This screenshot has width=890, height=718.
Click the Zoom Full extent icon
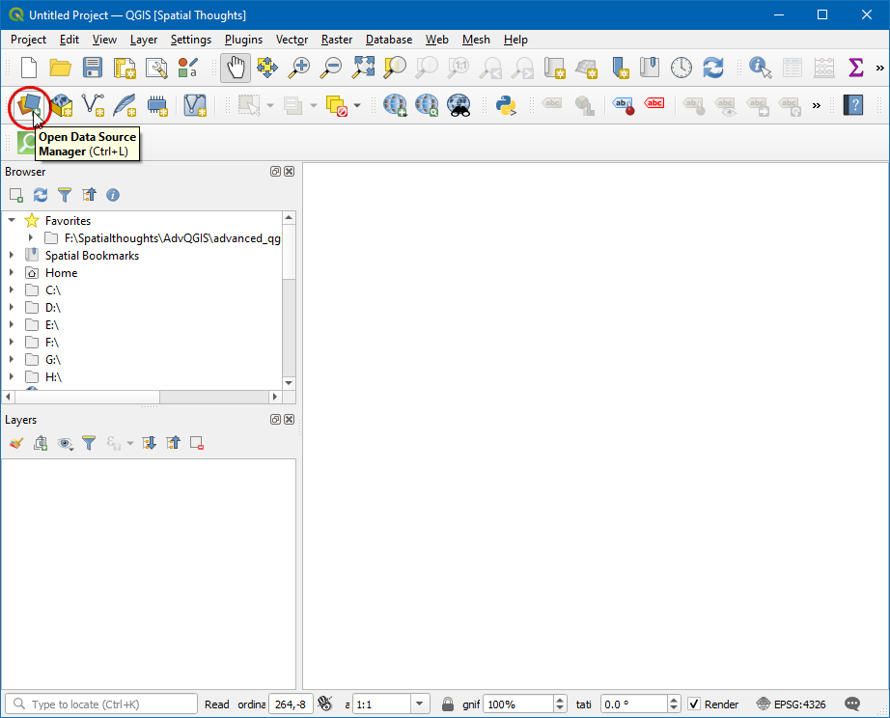pos(363,68)
